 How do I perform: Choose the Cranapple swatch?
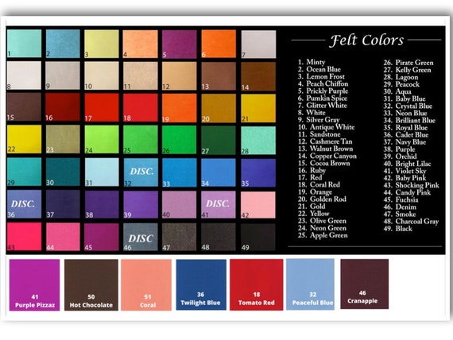tap(365, 284)
